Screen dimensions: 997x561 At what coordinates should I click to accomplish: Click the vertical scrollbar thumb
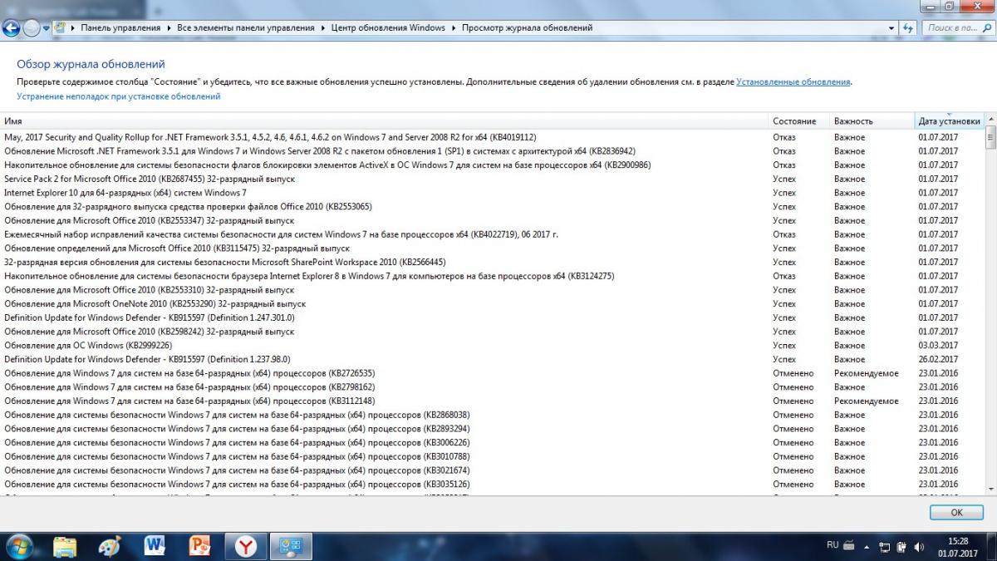click(990, 139)
